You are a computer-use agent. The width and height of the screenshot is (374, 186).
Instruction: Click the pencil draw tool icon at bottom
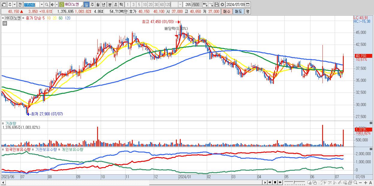click(340, 183)
